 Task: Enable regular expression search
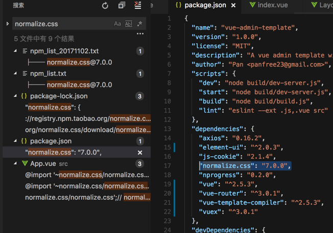pos(139,24)
